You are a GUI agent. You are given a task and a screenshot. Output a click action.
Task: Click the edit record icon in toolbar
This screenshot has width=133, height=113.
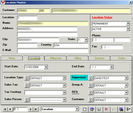[x=92, y=109]
